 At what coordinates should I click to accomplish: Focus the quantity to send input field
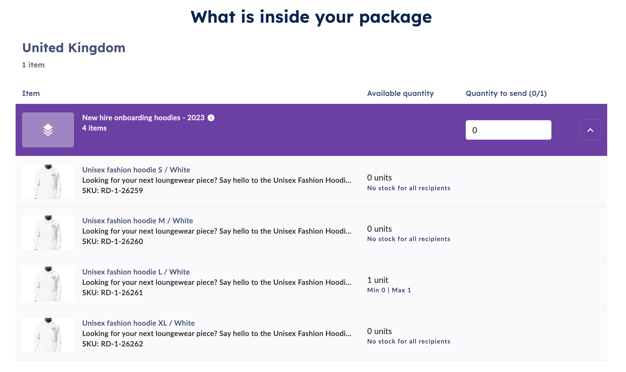508,130
